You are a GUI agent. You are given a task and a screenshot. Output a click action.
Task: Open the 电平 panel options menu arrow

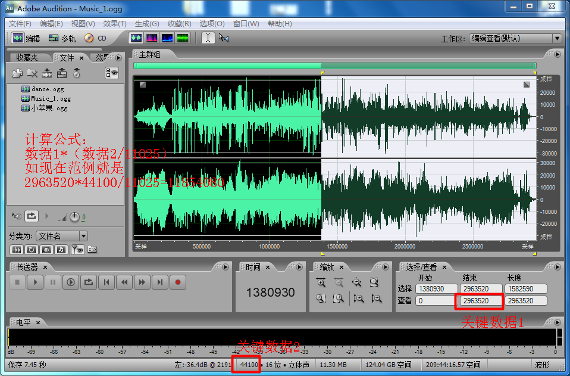coord(558,322)
